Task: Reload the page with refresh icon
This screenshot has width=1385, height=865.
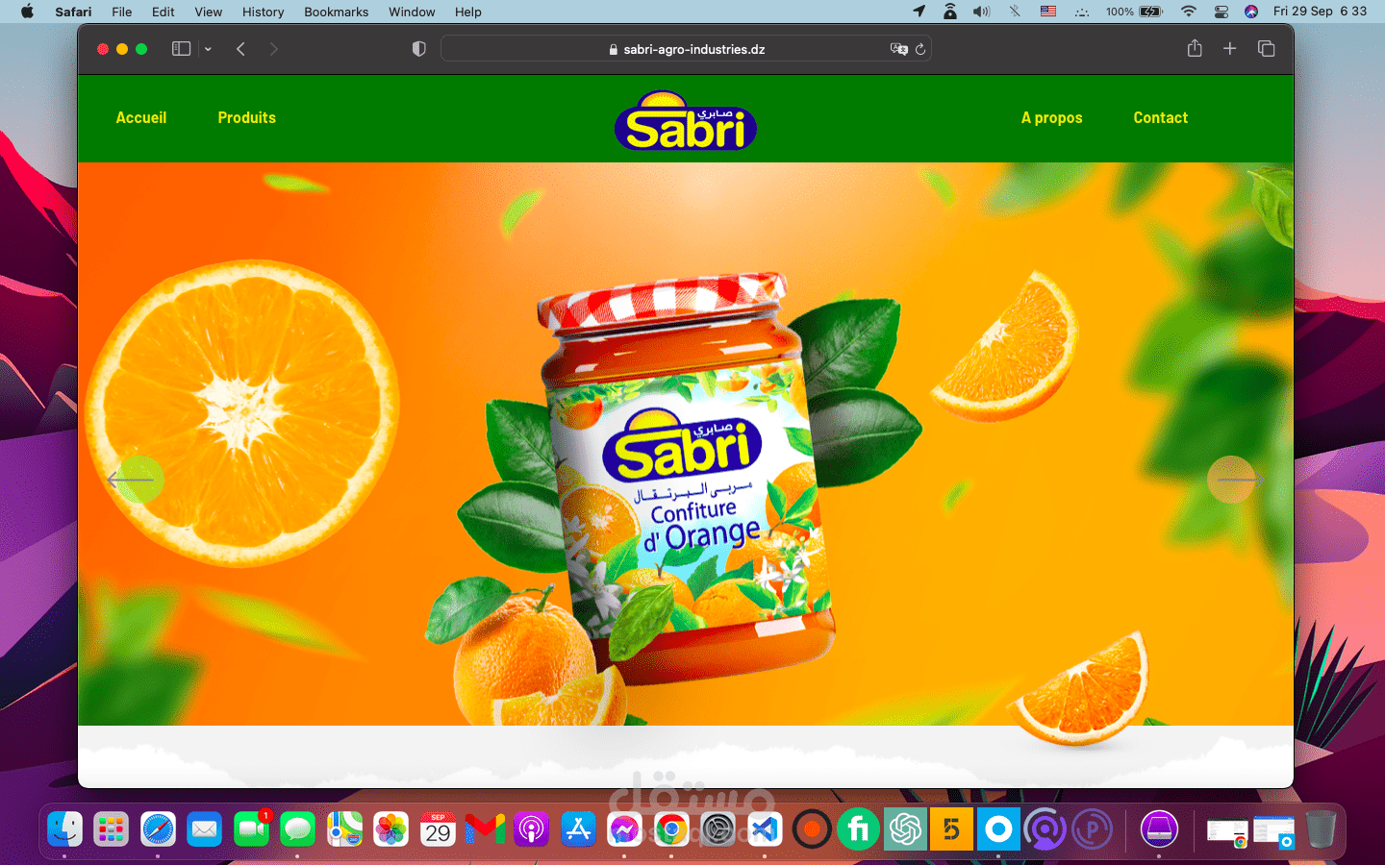Action: pos(920,49)
